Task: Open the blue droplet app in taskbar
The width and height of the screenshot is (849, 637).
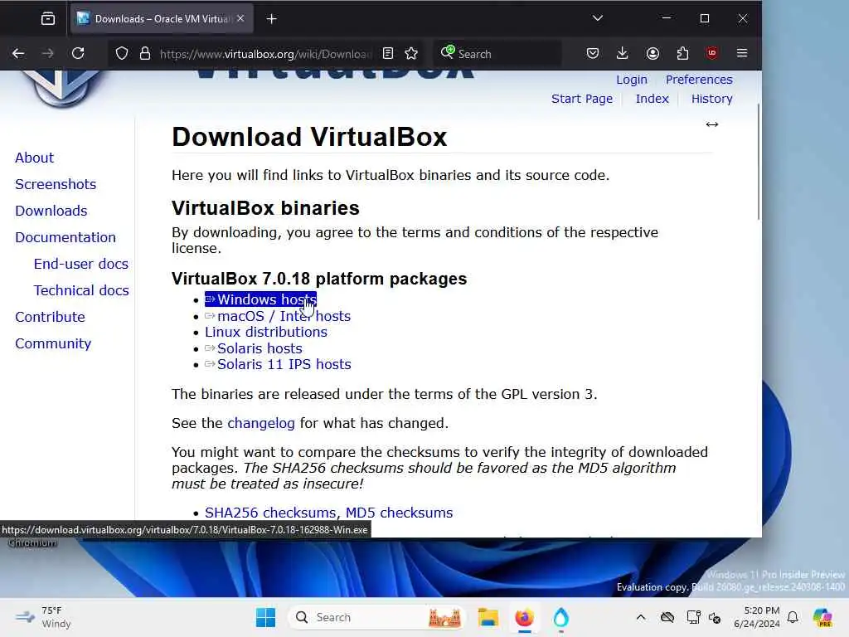Action: pos(561,617)
